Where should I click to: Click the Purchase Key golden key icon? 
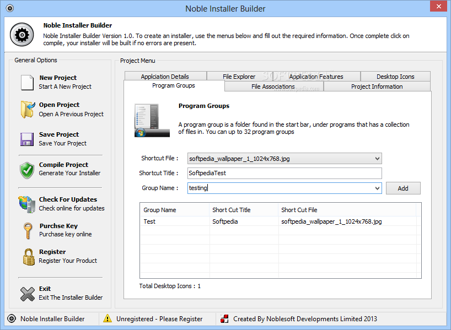(28, 230)
